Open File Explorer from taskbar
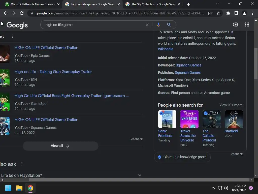Screen dimensions: 258x194 19,188
